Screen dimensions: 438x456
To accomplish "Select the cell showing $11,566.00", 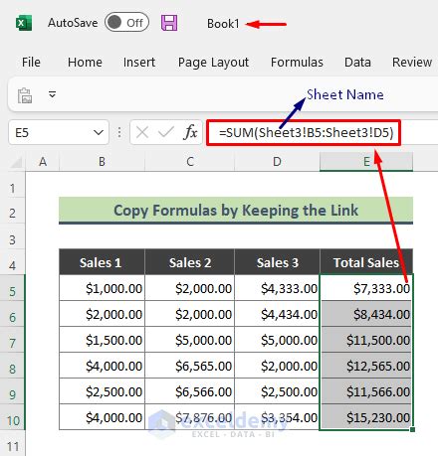I will pyautogui.click(x=366, y=391).
